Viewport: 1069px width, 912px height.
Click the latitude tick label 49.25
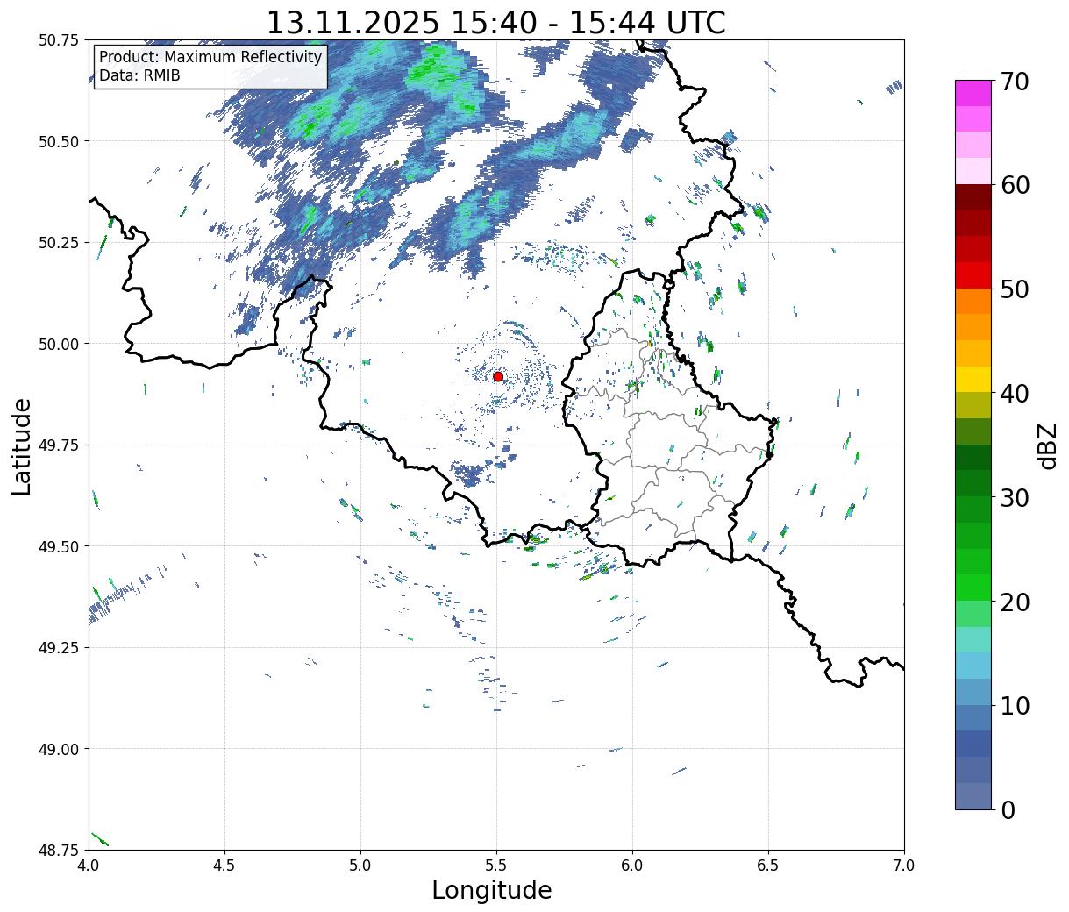pyautogui.click(x=59, y=648)
